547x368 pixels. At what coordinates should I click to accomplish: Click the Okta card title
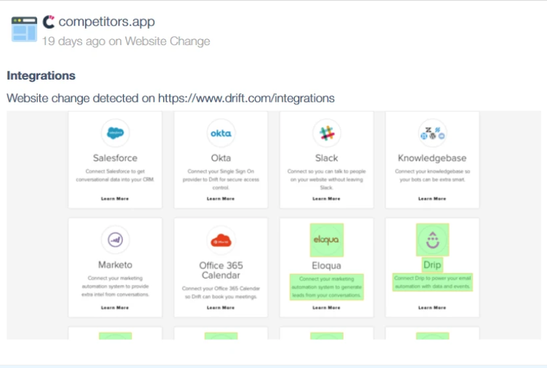[x=221, y=158]
